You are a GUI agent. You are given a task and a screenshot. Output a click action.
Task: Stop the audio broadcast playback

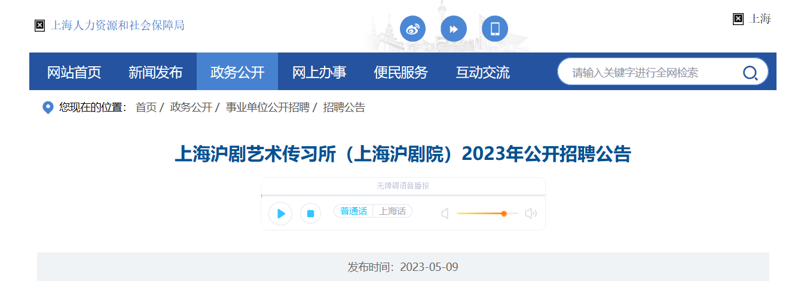tap(310, 214)
